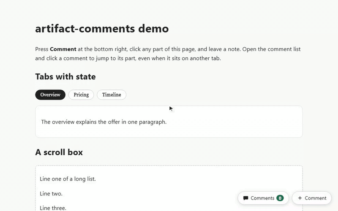Open the Comments list button

(x=263, y=198)
